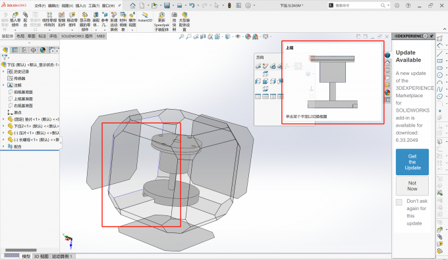This screenshot has width=448, height=260.
Task: Select 前视基准面 in feature tree
Action: point(24,92)
